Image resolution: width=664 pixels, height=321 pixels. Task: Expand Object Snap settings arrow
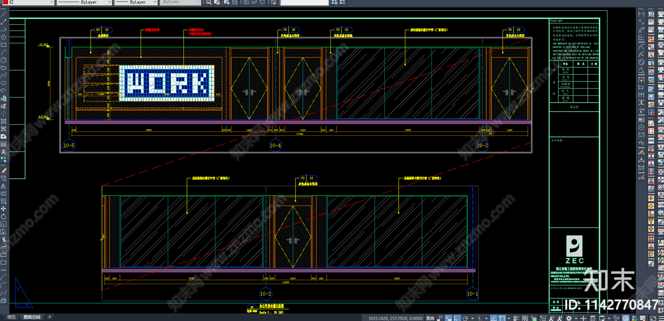(509, 318)
